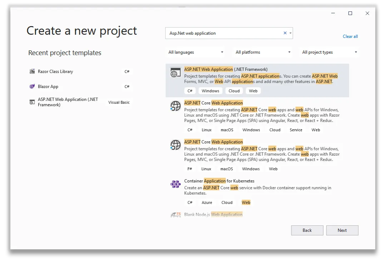This screenshot has width=386, height=264.
Task: Select recent ASP.NET Web Application (.NET Framework) Visual Basic
Action: click(x=80, y=102)
